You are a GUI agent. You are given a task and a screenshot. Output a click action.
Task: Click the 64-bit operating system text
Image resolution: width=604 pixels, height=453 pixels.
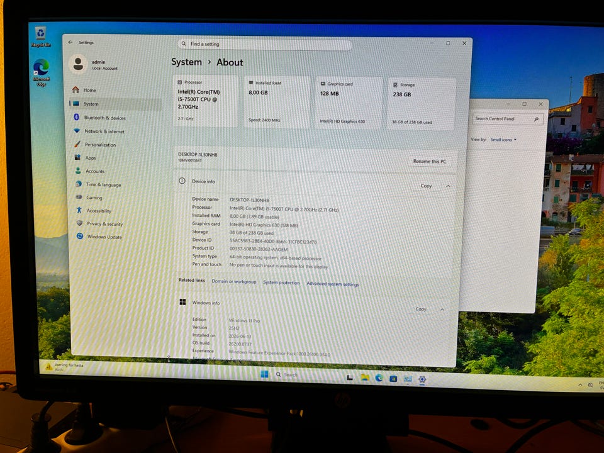click(x=276, y=258)
